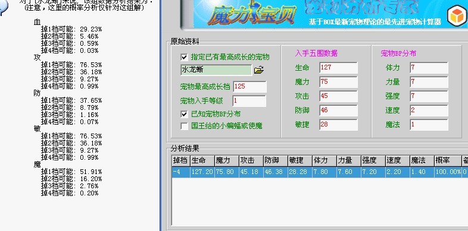The width and height of the screenshot is (468, 231).
Task: Click the 75.80 cell in results
Action: pos(227,172)
